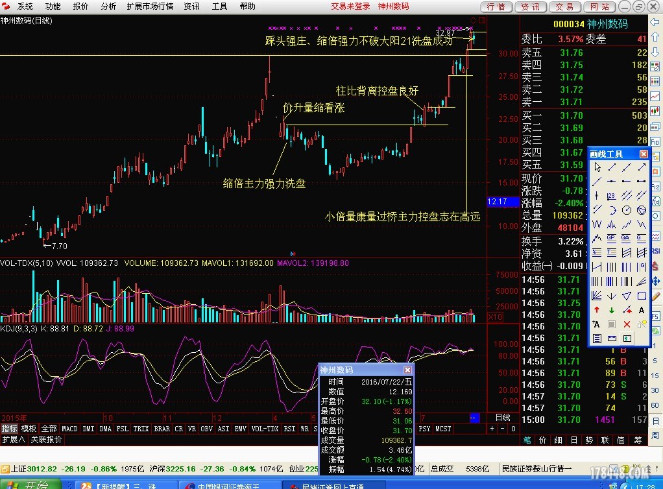Select the arrow pointer in drawing tools
Screen dimensions: 663x489
click(x=597, y=167)
